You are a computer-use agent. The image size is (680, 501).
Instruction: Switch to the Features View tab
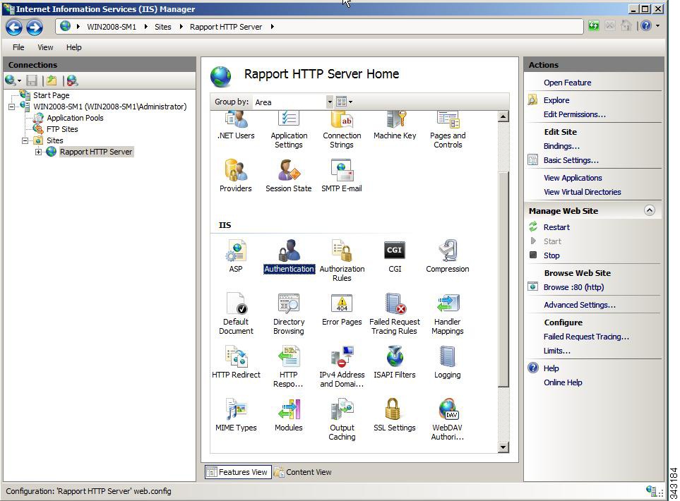coord(238,472)
